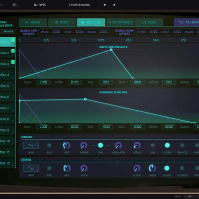
Task: Click the Stereo Phase knob
Action: [152, 168]
